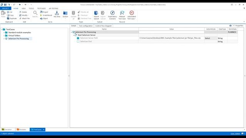Click the Checkin all icon

coord(79,12)
